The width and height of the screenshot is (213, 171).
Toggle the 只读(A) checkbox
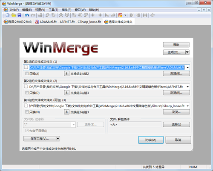pos(27,74)
